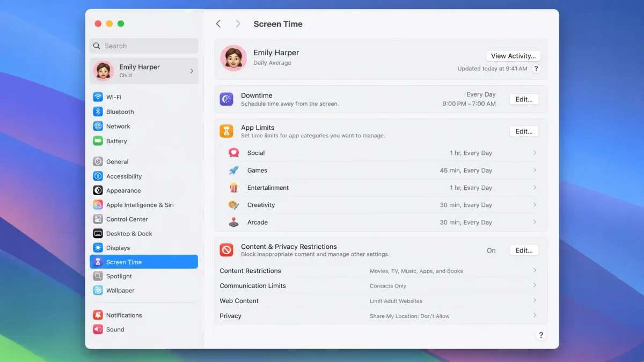Click 'Movies, TV, Music, Apps, and Books' text
This screenshot has height=362, width=644.
coord(416,271)
